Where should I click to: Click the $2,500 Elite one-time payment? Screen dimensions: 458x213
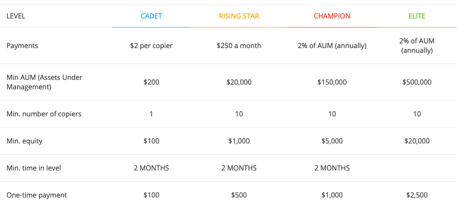pos(417,195)
